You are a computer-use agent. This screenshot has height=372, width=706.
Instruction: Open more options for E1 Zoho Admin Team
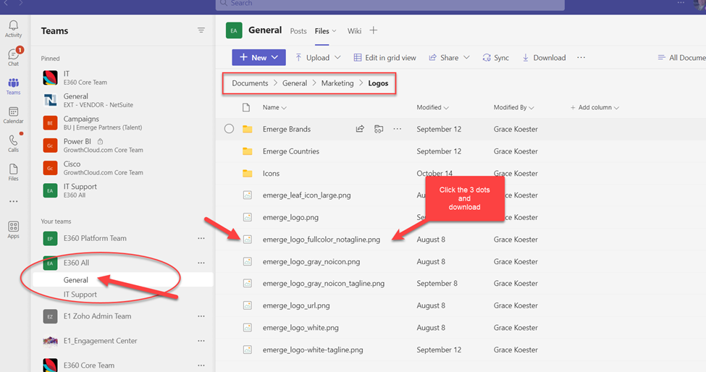[x=201, y=316]
